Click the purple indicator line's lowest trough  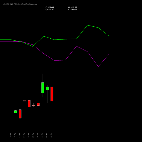pyautogui.click(x=98, y=66)
